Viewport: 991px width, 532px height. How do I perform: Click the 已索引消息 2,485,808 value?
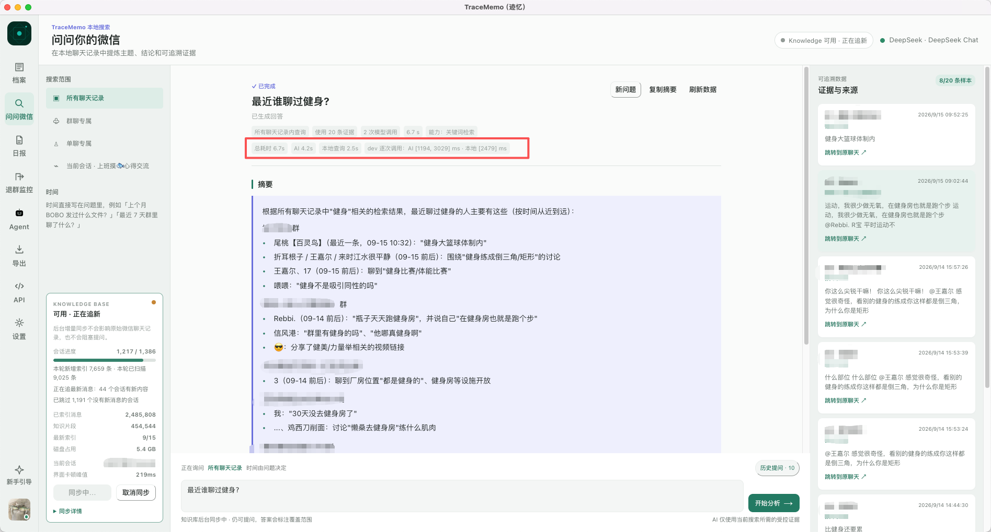click(x=140, y=415)
